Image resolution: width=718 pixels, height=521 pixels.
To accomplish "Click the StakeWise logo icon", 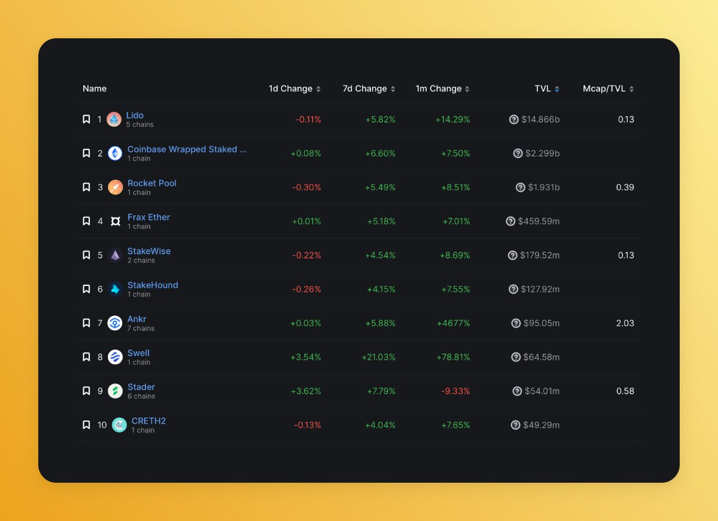I will (115, 255).
